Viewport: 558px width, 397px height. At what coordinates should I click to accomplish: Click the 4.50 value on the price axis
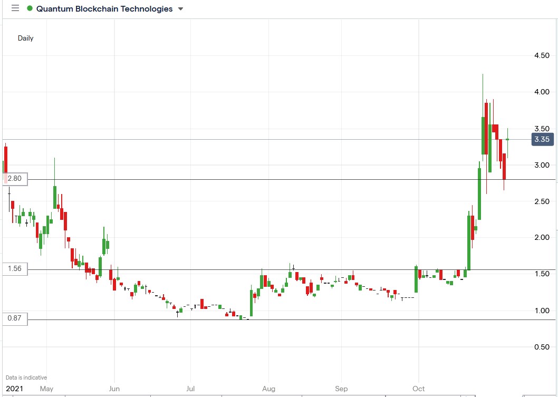pos(543,55)
